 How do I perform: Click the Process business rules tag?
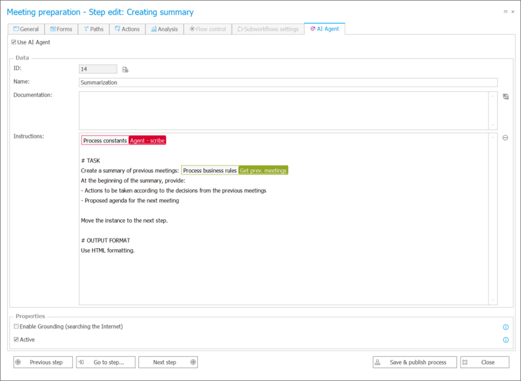click(210, 171)
